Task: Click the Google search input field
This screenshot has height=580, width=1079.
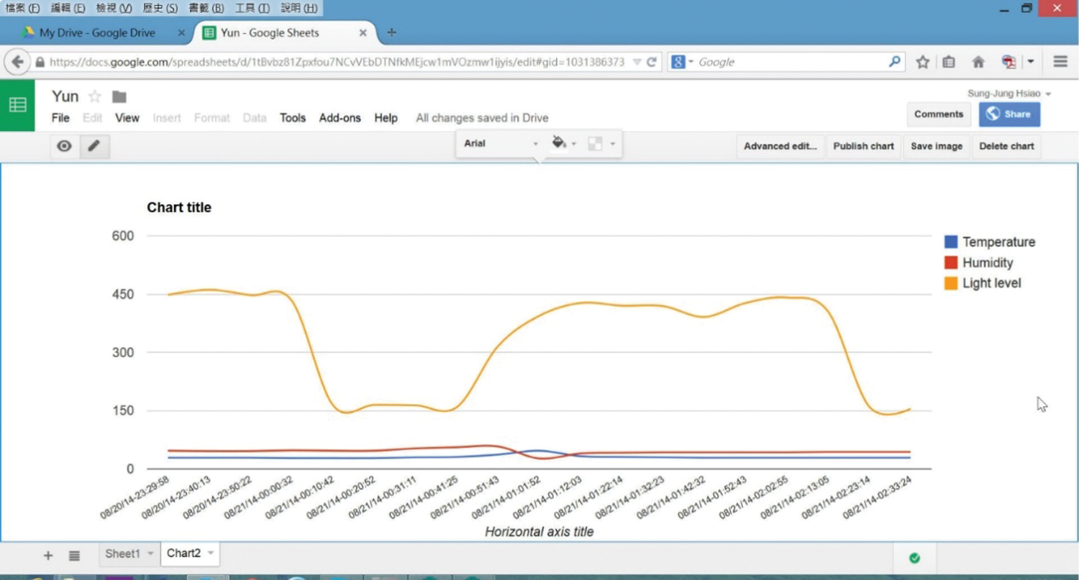Action: pyautogui.click(x=791, y=63)
